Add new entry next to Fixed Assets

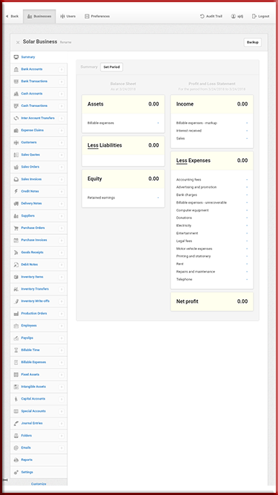61,375
